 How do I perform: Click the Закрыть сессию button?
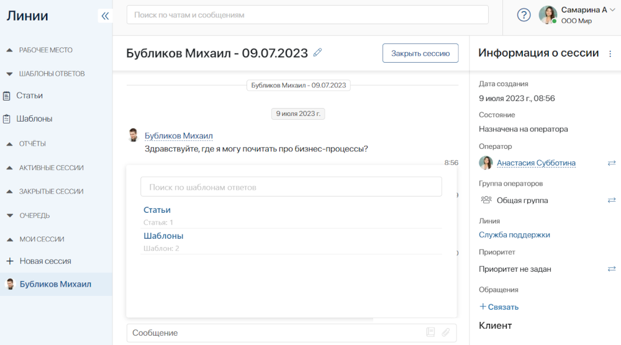coord(420,53)
